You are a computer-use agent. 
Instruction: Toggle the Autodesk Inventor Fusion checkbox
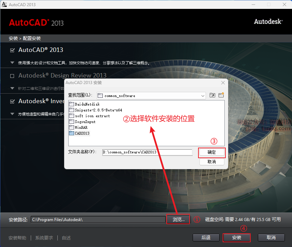pyautogui.click(x=12, y=101)
